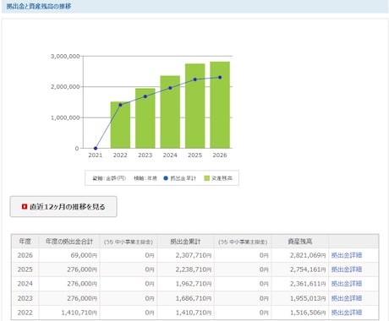Click the 年度の拠出金合計 column header
The height and width of the screenshot is (321, 389).
click(x=69, y=242)
